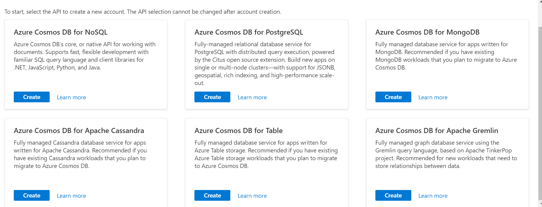Open Learn more for Table API
The width and height of the screenshot is (542, 207).
(252, 196)
